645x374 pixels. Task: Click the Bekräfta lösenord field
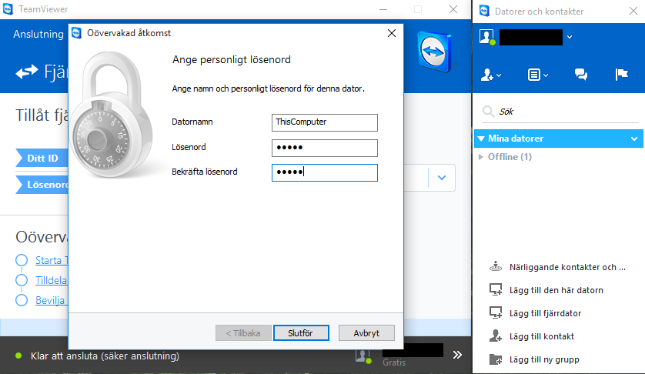coord(325,173)
